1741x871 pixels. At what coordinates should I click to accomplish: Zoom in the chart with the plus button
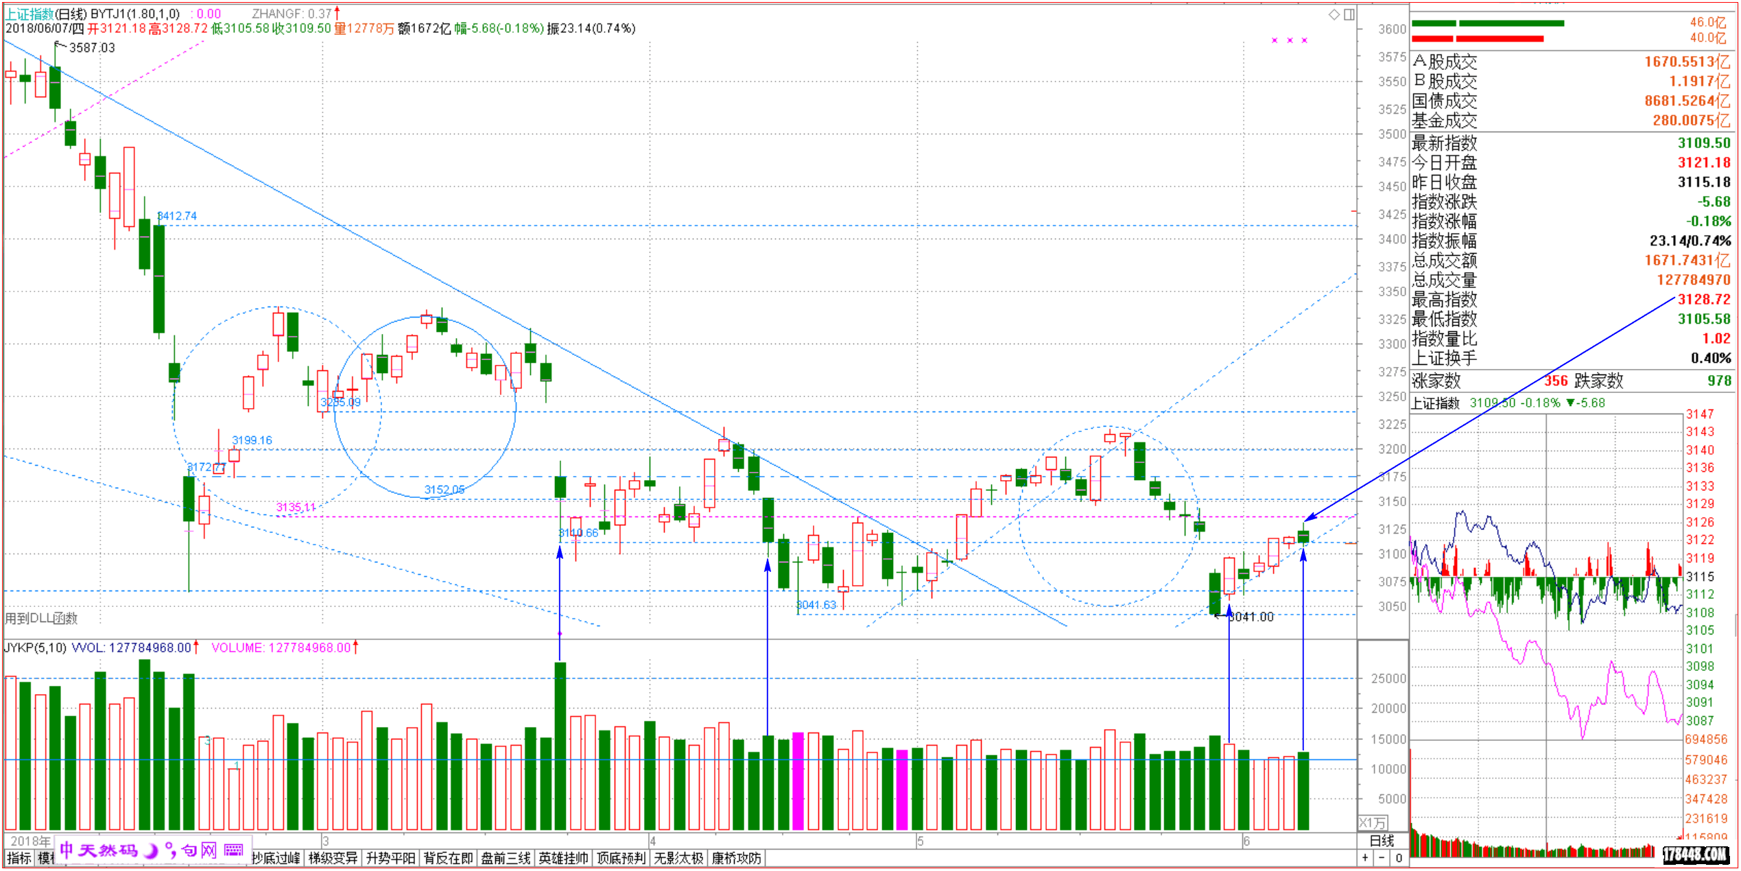click(1365, 858)
